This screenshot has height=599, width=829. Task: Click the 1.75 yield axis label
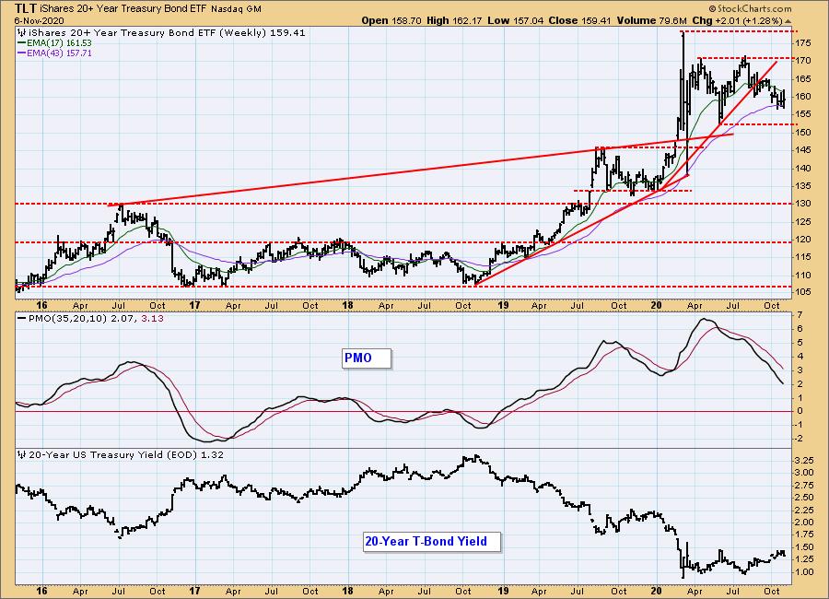coord(805,535)
